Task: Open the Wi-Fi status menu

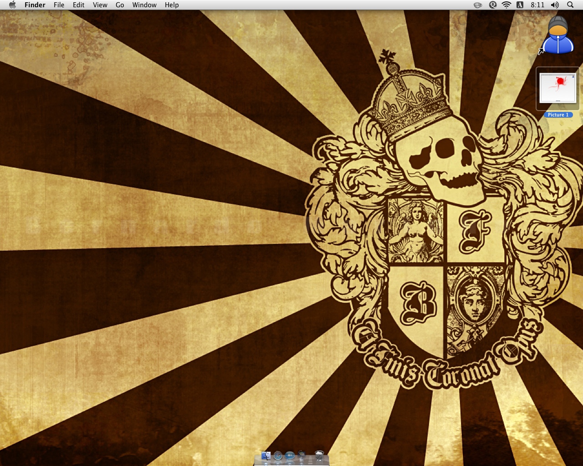Action: 506,5
